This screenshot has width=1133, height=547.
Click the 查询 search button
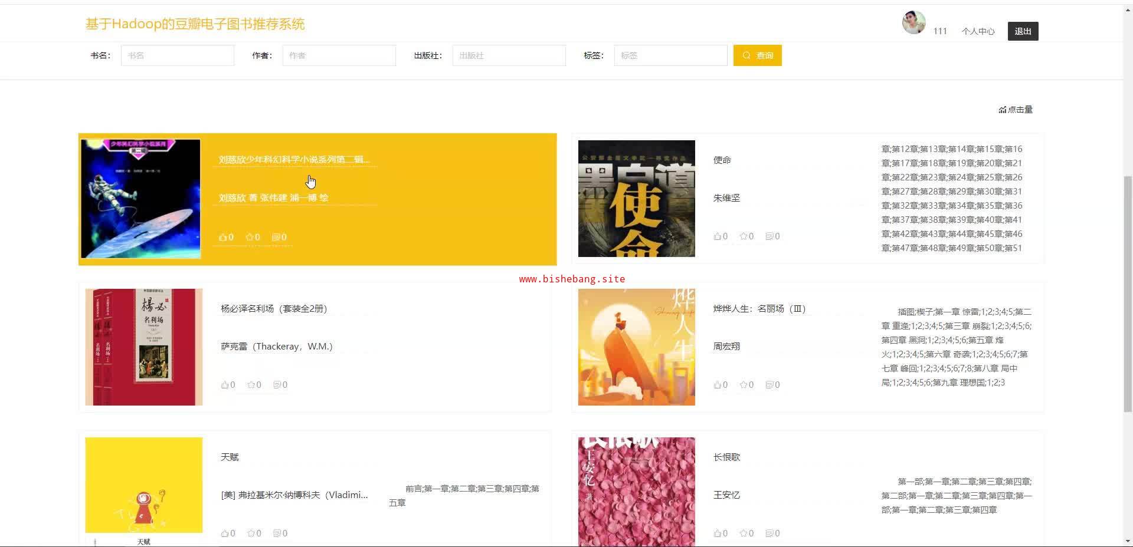point(758,55)
